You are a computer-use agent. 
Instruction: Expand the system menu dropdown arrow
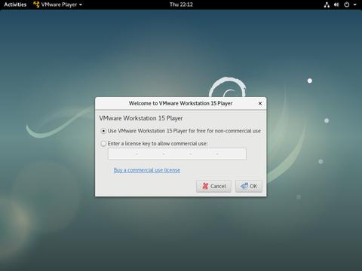coord(354,5)
